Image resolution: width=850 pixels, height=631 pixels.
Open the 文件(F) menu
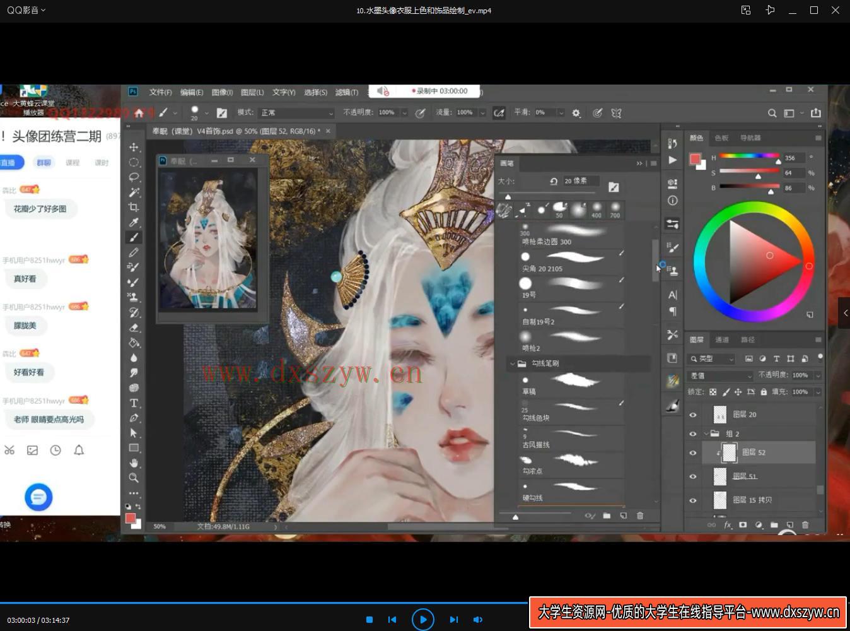click(160, 92)
